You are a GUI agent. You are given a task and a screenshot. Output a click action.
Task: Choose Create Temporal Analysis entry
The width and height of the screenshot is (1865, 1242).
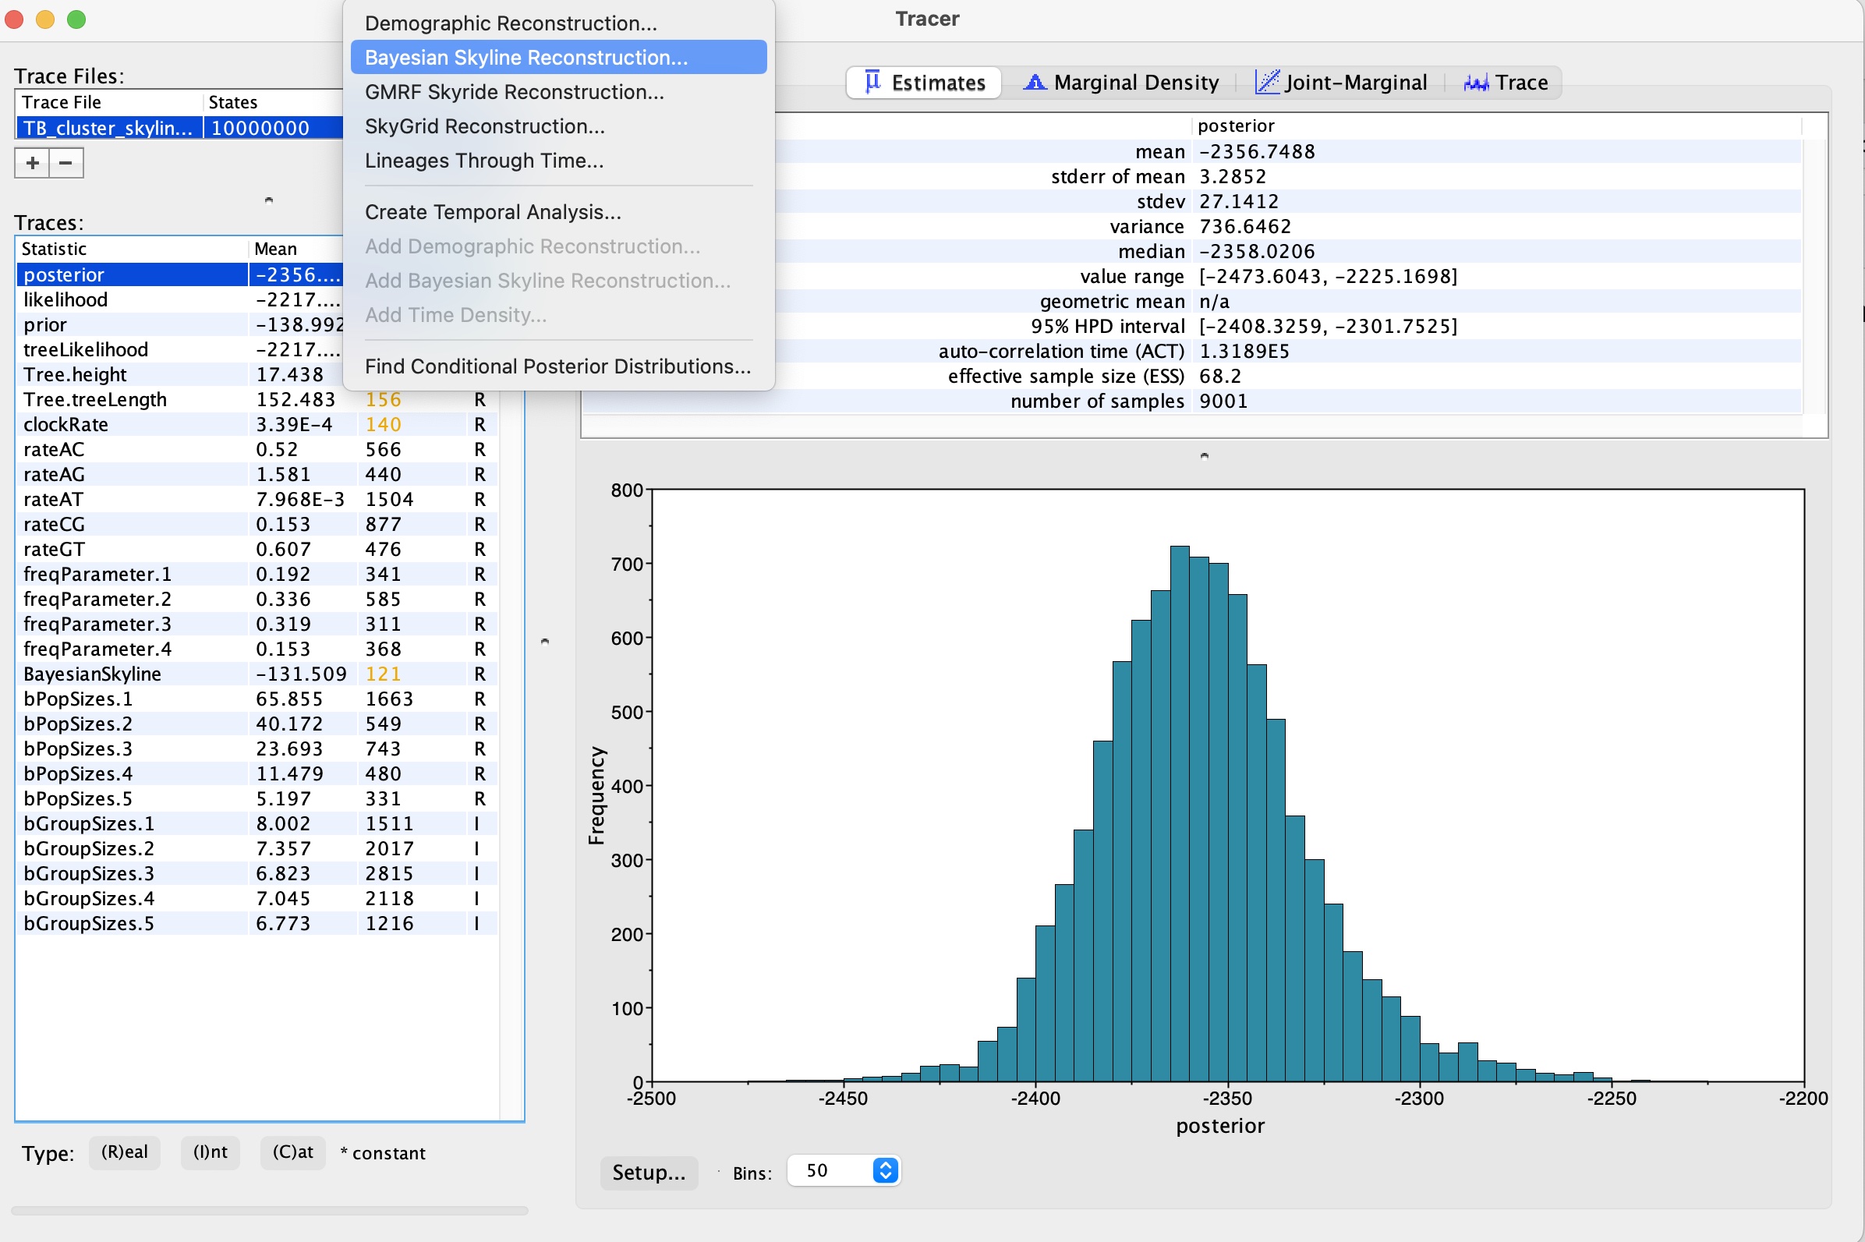[x=558, y=211]
